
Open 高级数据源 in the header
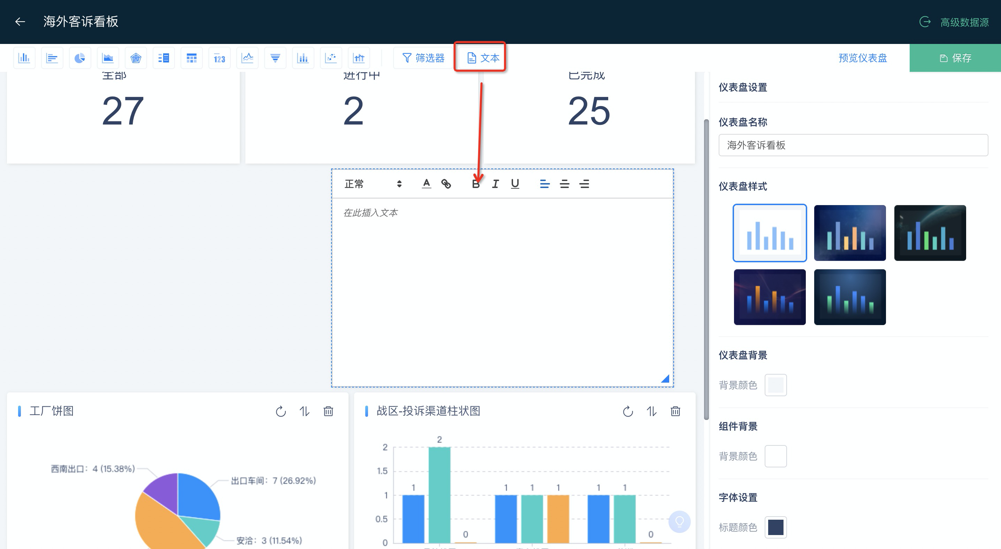954,22
